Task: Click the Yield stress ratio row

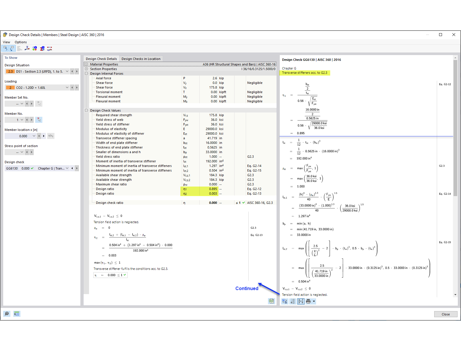Action: [183, 157]
